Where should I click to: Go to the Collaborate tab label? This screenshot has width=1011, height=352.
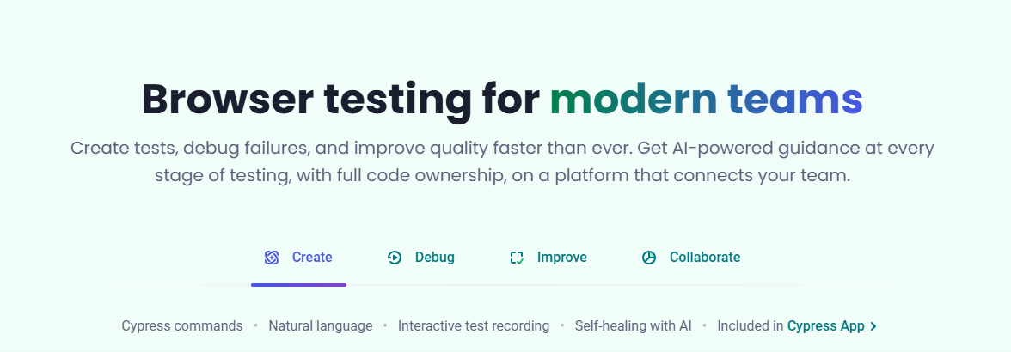[704, 258]
